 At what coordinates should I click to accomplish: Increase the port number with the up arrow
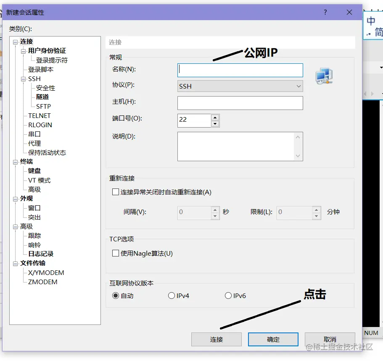(215, 118)
